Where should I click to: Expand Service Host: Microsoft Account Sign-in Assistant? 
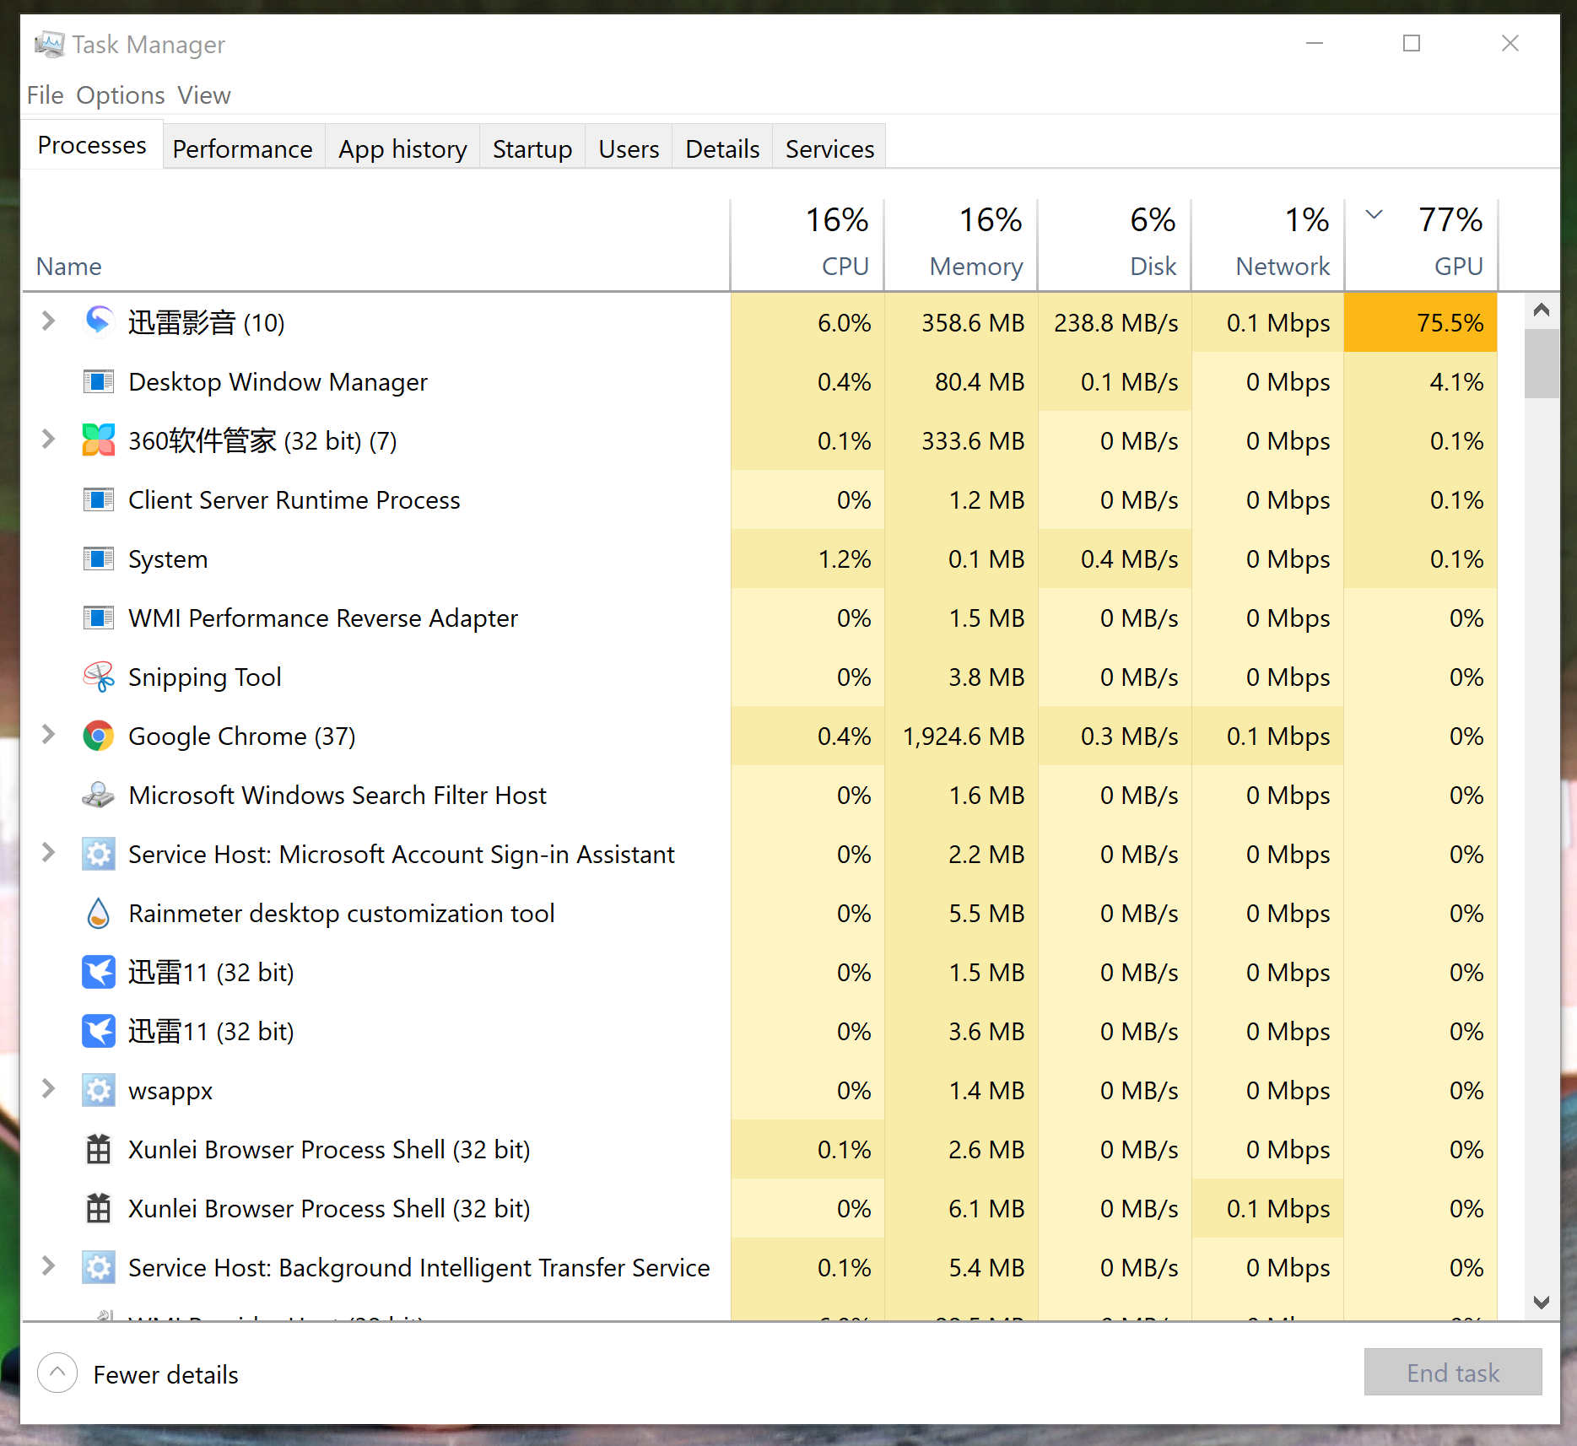pos(48,854)
